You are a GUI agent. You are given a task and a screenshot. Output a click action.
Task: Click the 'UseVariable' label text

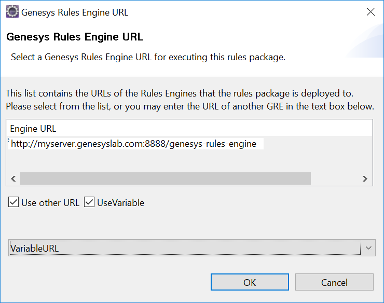click(x=121, y=202)
